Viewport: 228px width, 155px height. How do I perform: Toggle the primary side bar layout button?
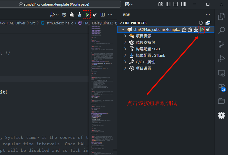(x=168, y=4)
